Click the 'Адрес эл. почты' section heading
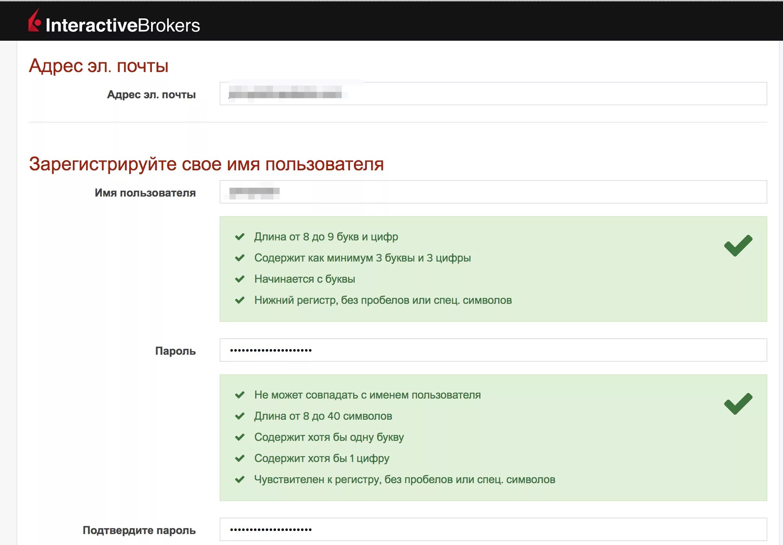783x545 pixels. 99,66
